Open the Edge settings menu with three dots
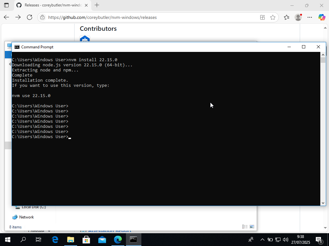This screenshot has width=329, height=246. [310, 17]
